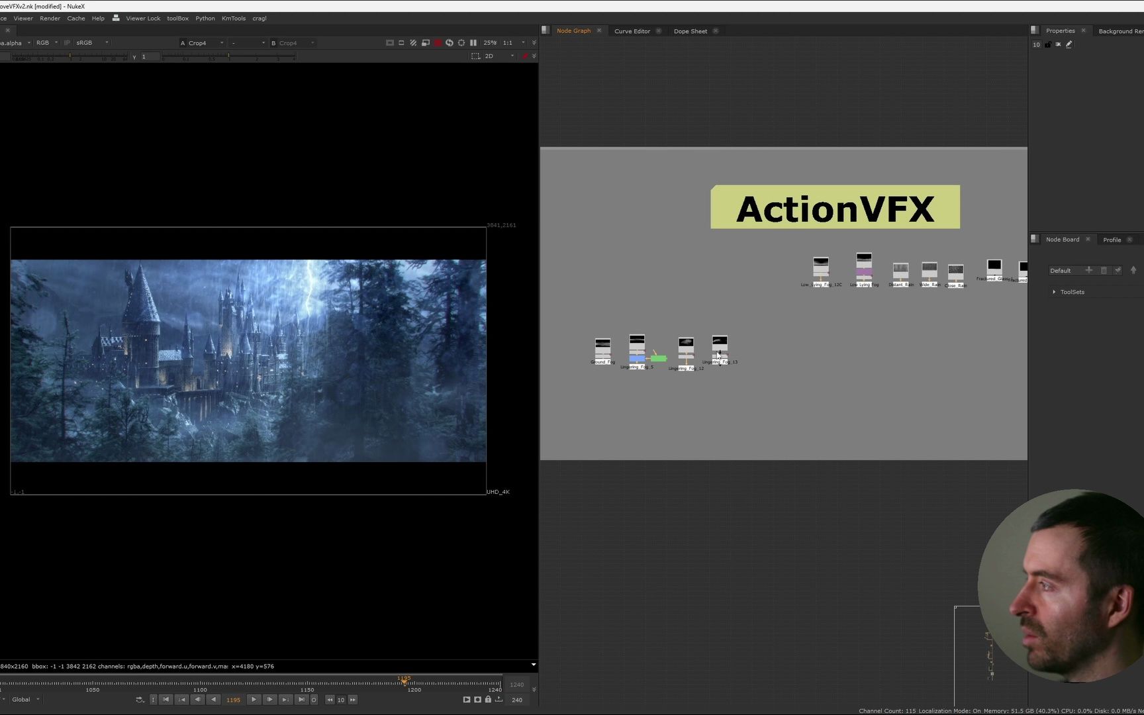This screenshot has height=715, width=1144.
Task: Jump to last frame
Action: pos(301,700)
